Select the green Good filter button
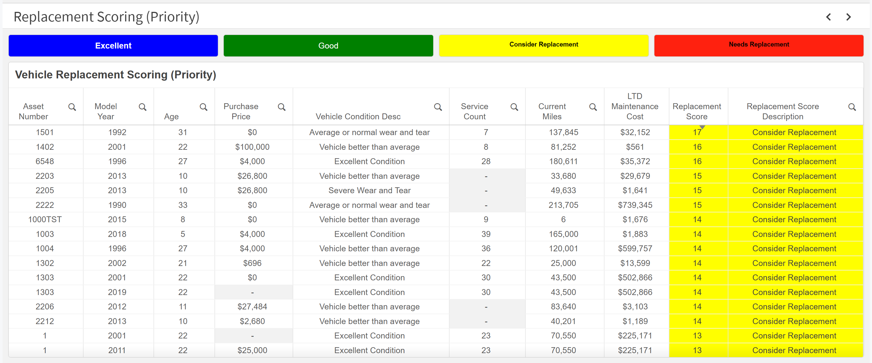The image size is (872, 363). click(x=328, y=46)
